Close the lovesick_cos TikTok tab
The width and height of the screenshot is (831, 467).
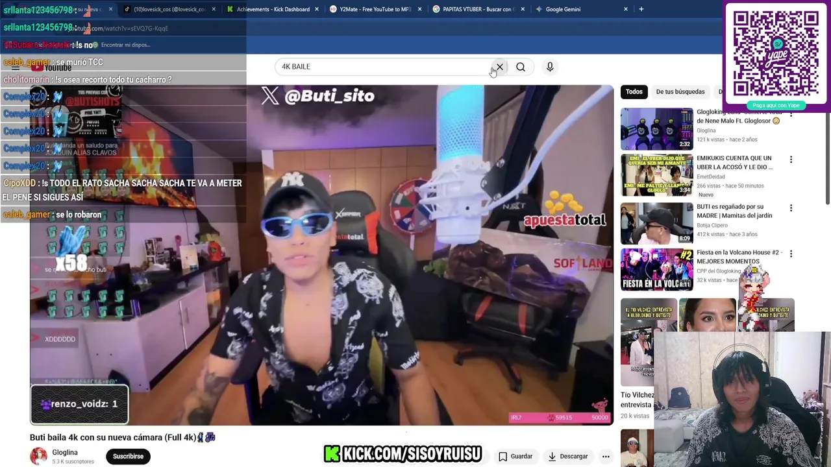pyautogui.click(x=214, y=9)
